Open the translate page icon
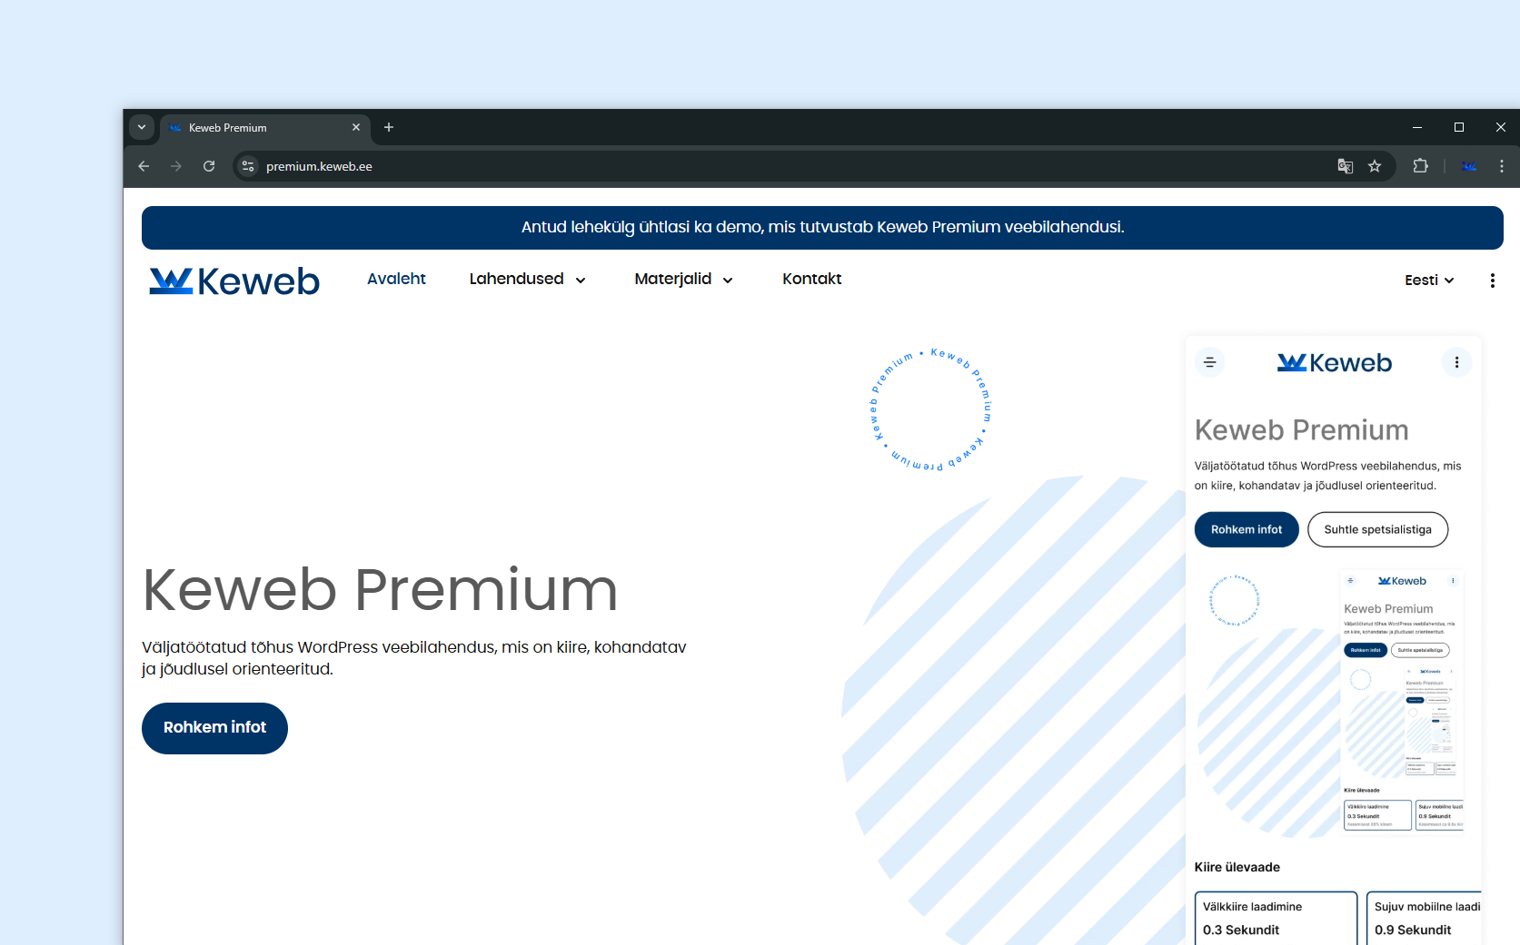Screen dimensions: 1520x945 coord(1346,166)
